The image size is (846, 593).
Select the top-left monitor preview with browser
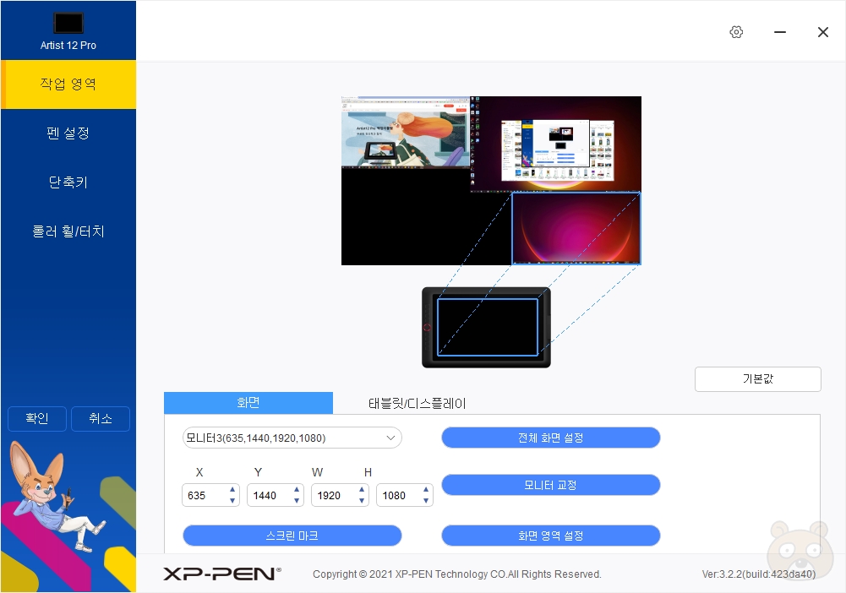click(405, 132)
